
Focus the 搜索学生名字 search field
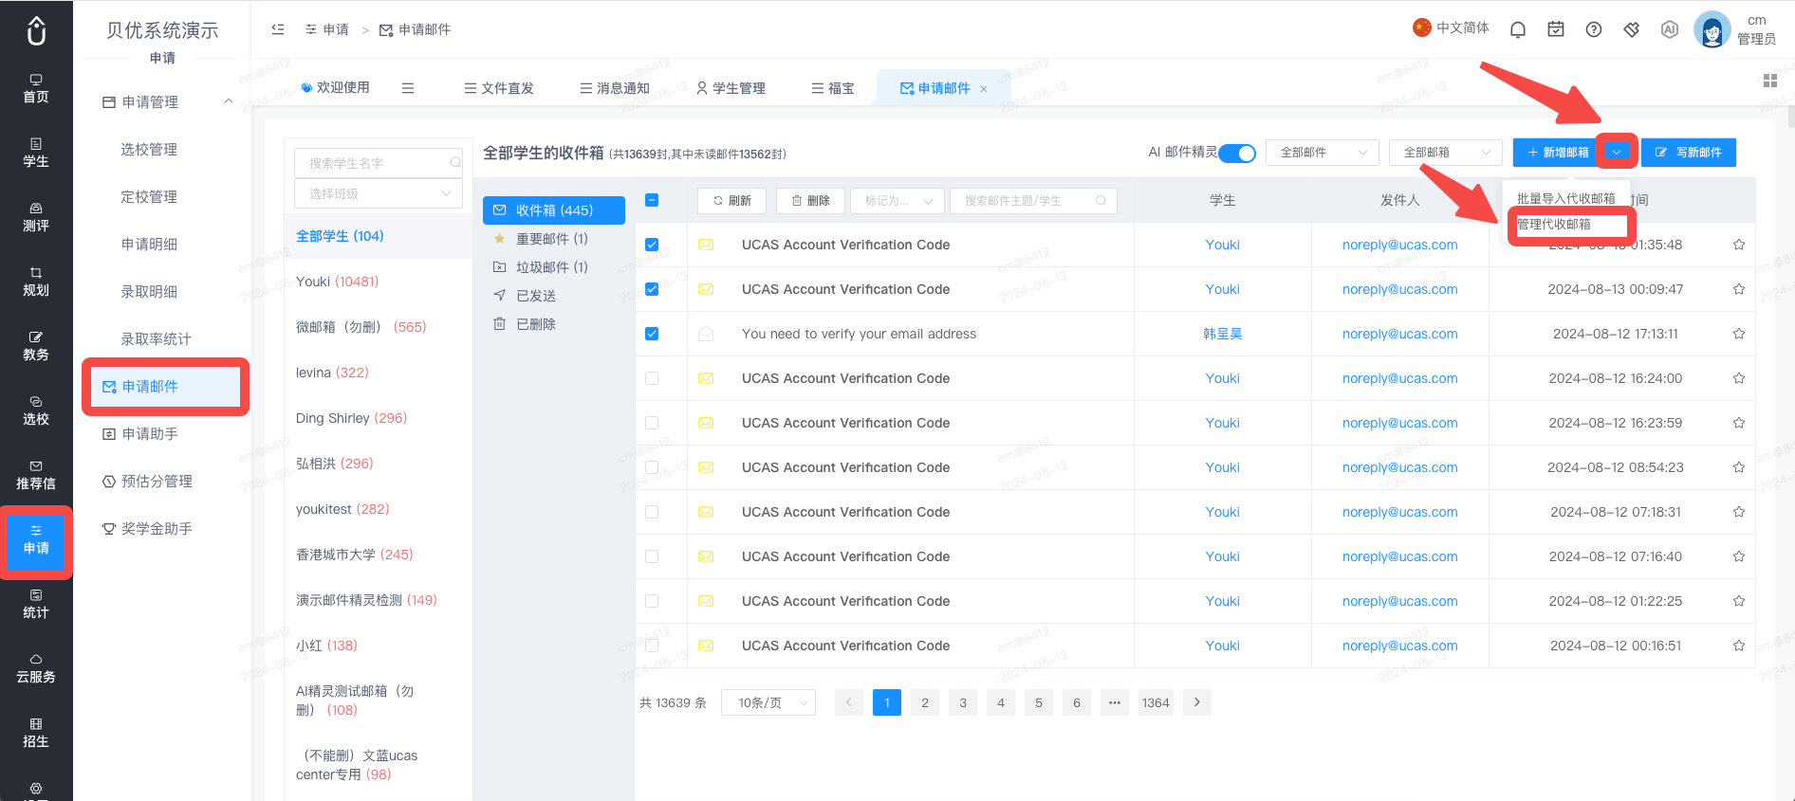(x=379, y=162)
